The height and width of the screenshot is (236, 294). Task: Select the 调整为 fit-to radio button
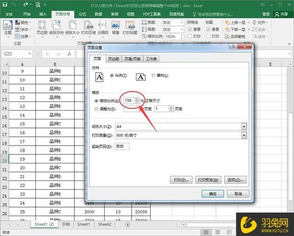[x=96, y=109]
